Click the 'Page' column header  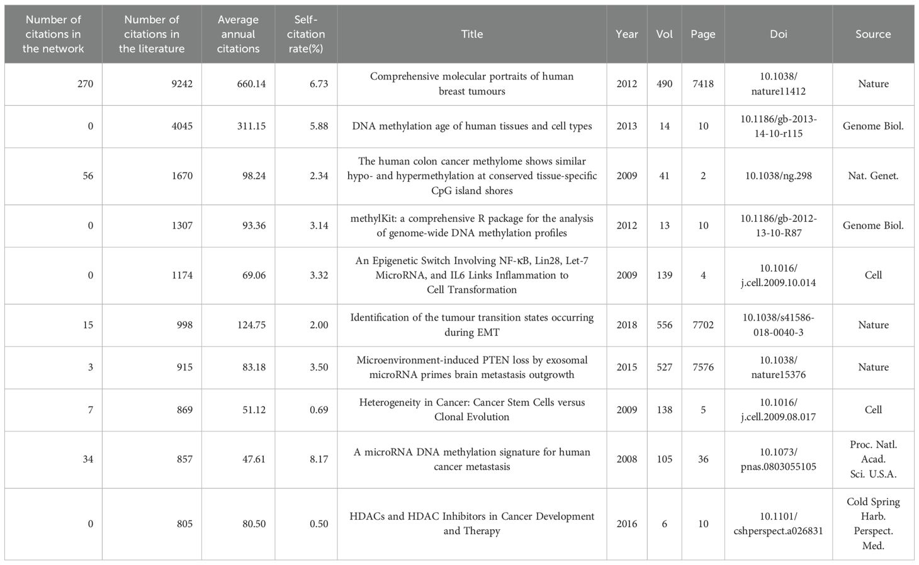[x=703, y=34]
